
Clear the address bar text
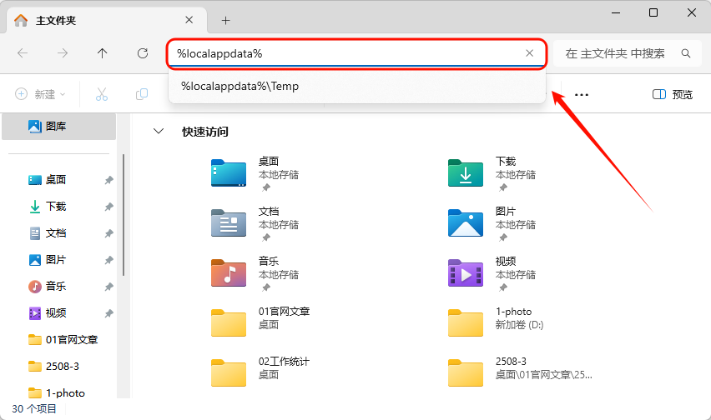(x=529, y=53)
